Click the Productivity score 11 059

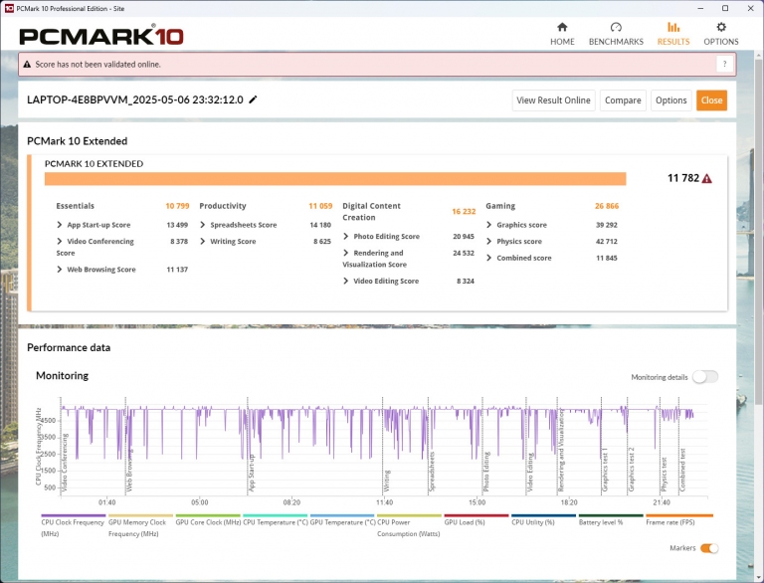[320, 206]
